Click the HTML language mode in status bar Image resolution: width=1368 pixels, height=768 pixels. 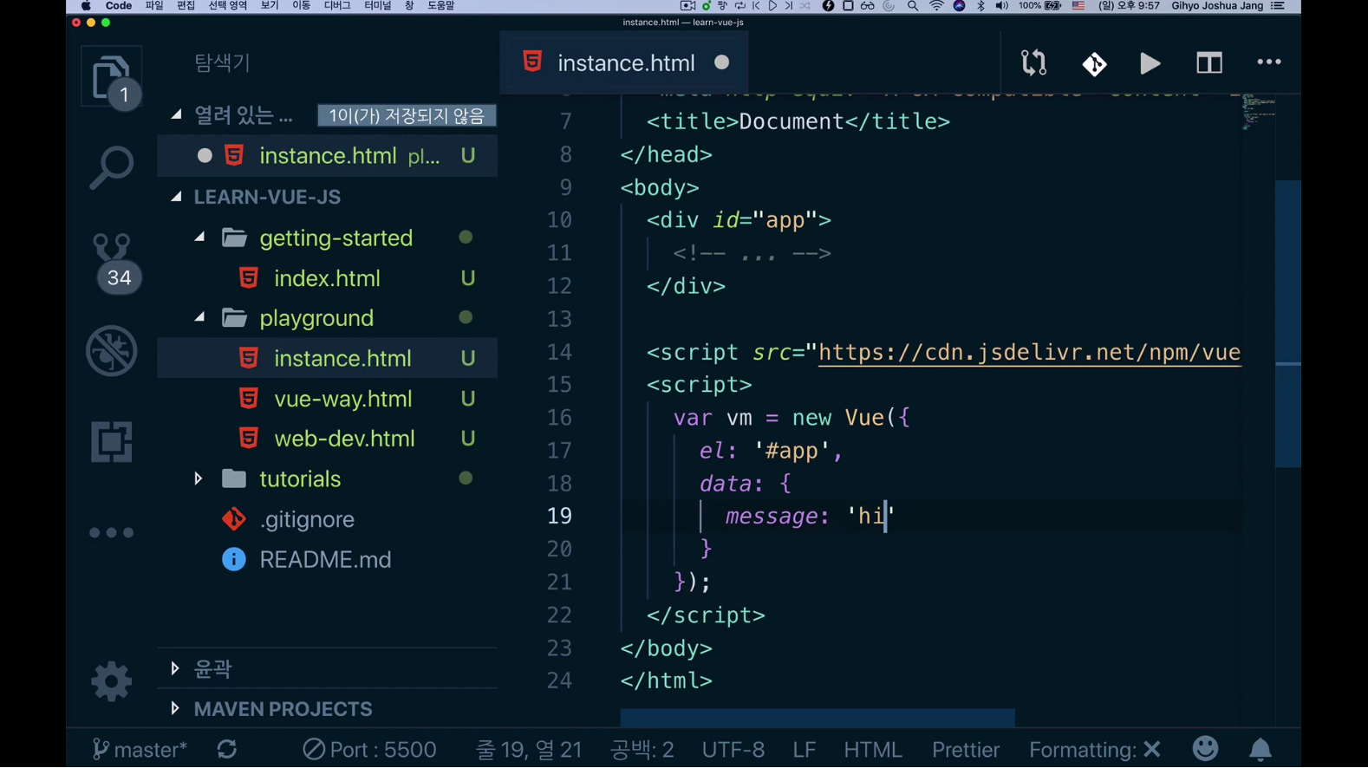pos(872,750)
